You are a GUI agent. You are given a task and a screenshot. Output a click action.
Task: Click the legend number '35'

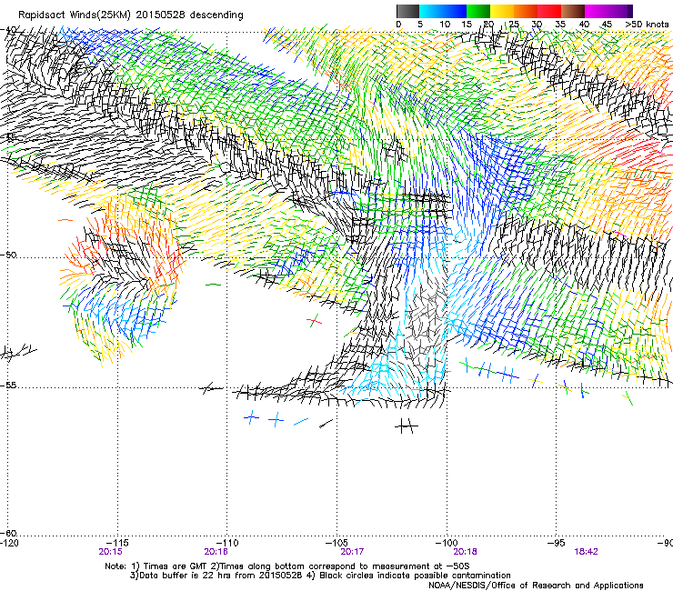click(x=560, y=24)
